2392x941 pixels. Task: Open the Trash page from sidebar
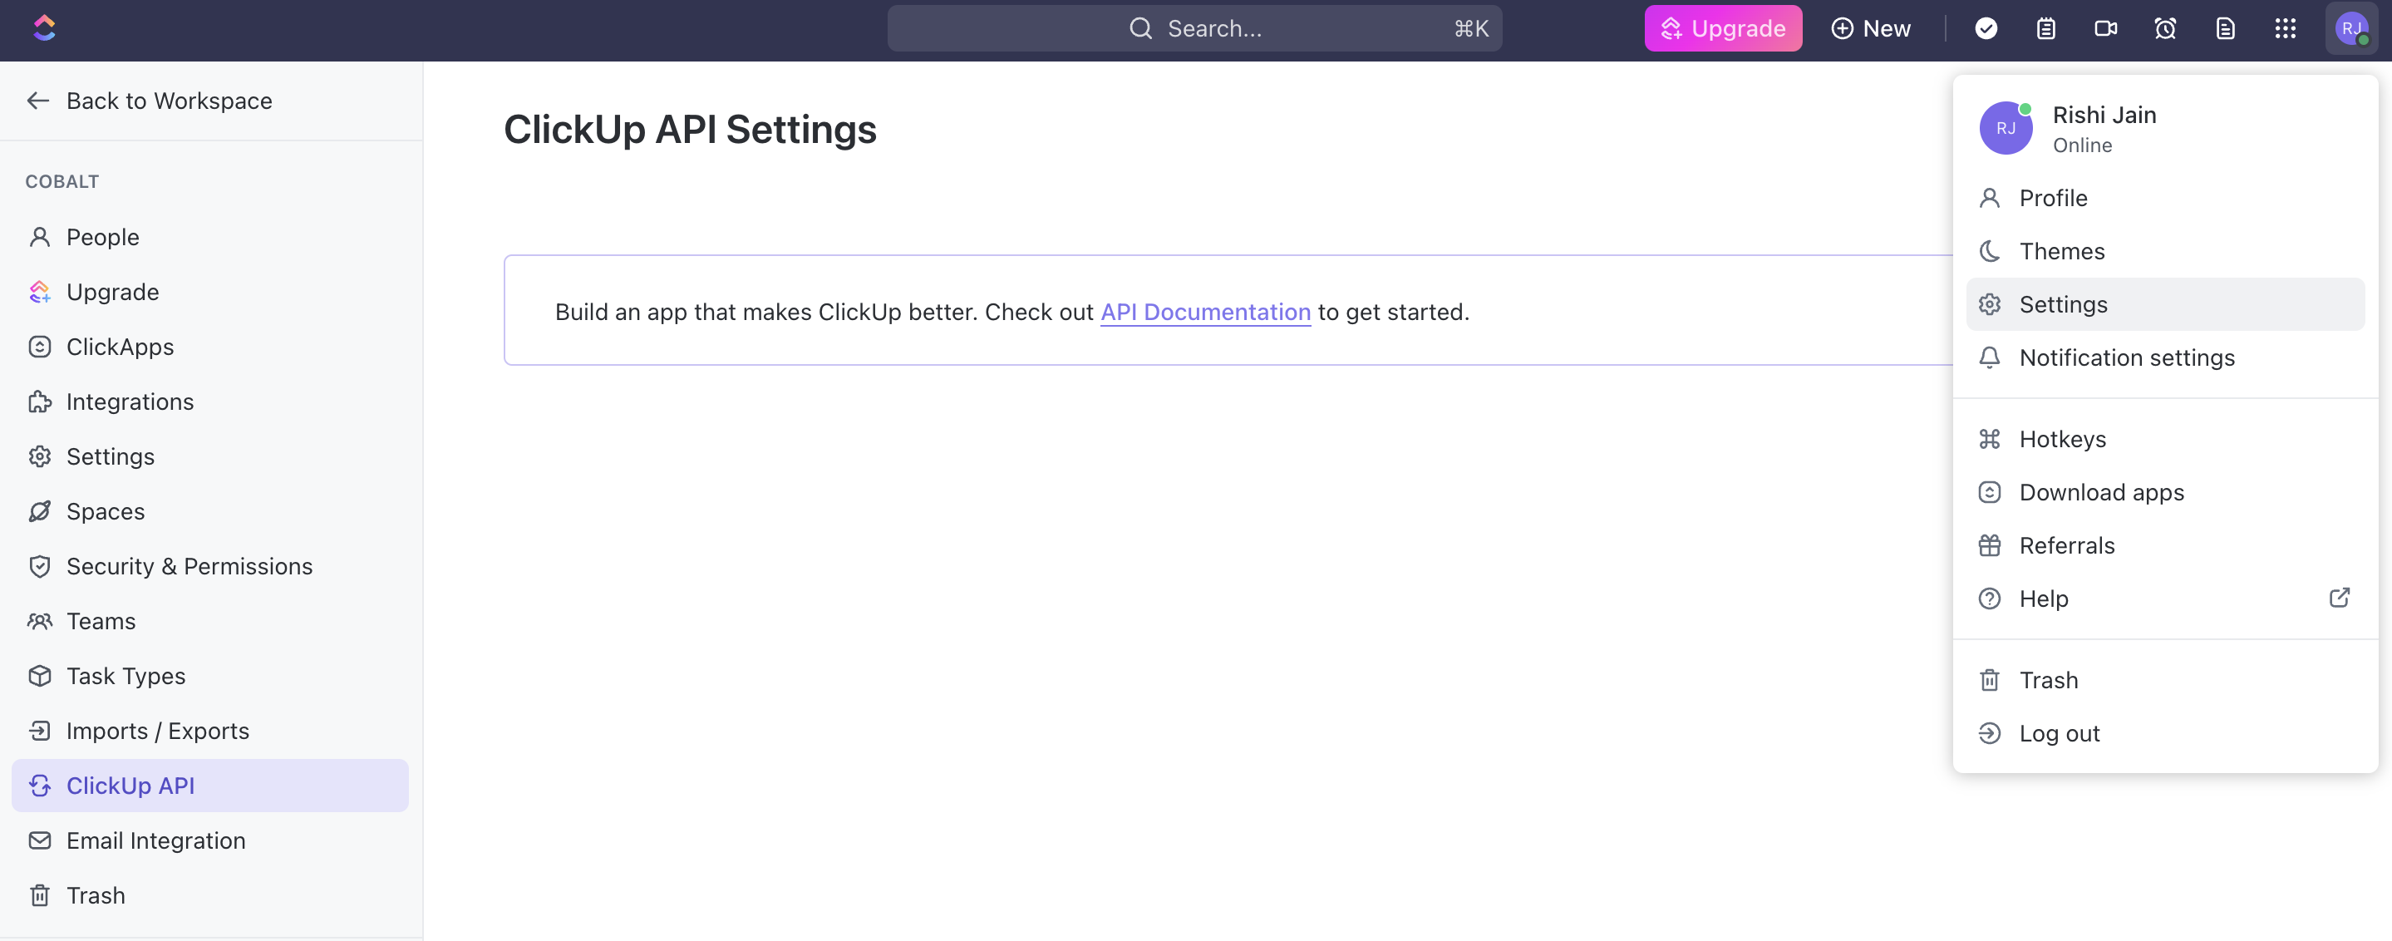point(96,894)
